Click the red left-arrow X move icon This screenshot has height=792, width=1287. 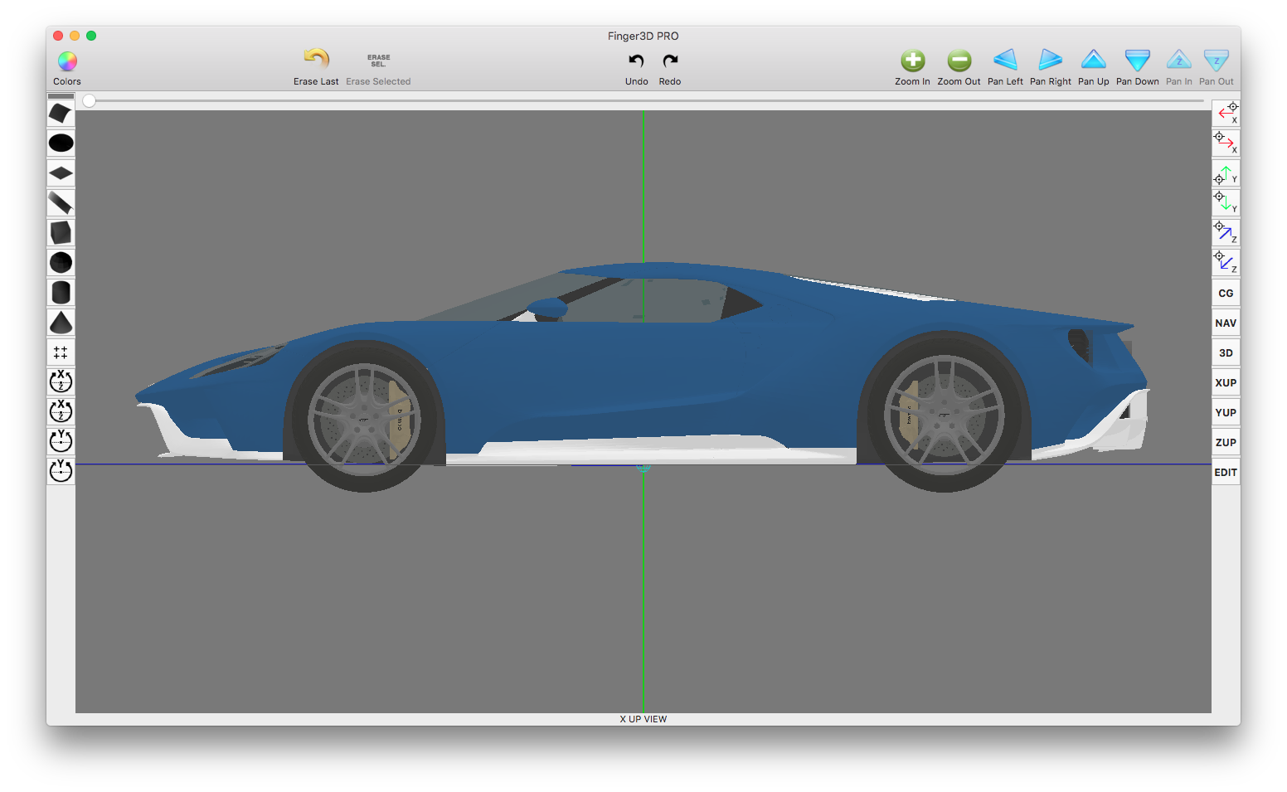[1226, 113]
